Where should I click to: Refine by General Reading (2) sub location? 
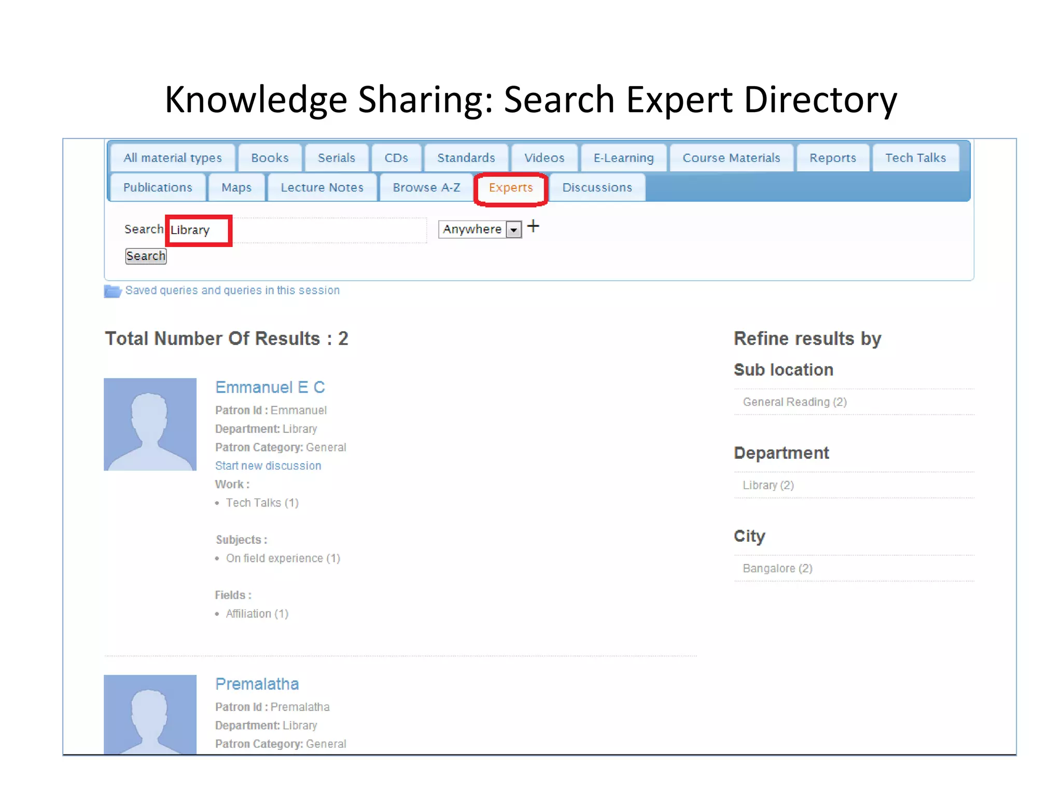tap(795, 402)
